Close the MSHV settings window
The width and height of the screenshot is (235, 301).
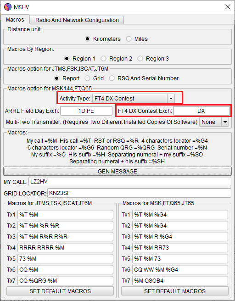(x=228, y=7)
